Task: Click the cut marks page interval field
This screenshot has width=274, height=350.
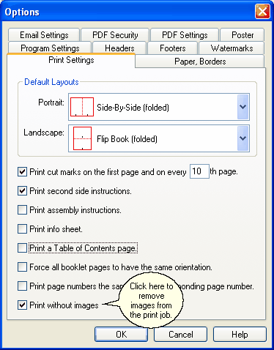Action: point(199,171)
